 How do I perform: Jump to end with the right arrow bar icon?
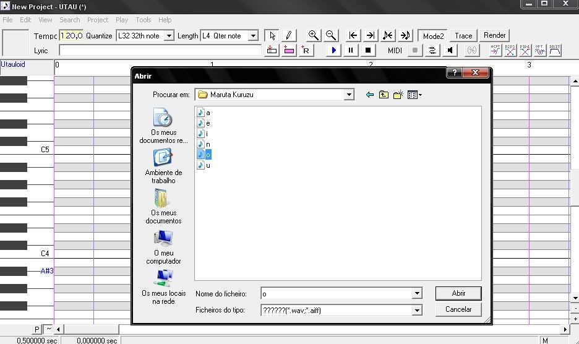pyautogui.click(x=370, y=35)
